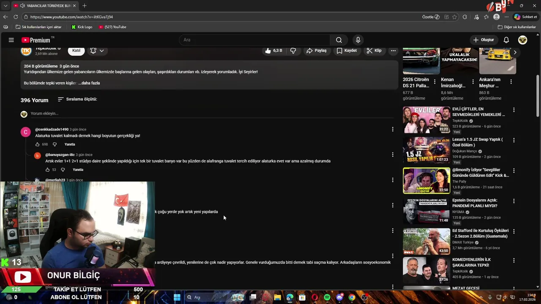Open the Ara search box on YouTube

[x=254, y=40]
